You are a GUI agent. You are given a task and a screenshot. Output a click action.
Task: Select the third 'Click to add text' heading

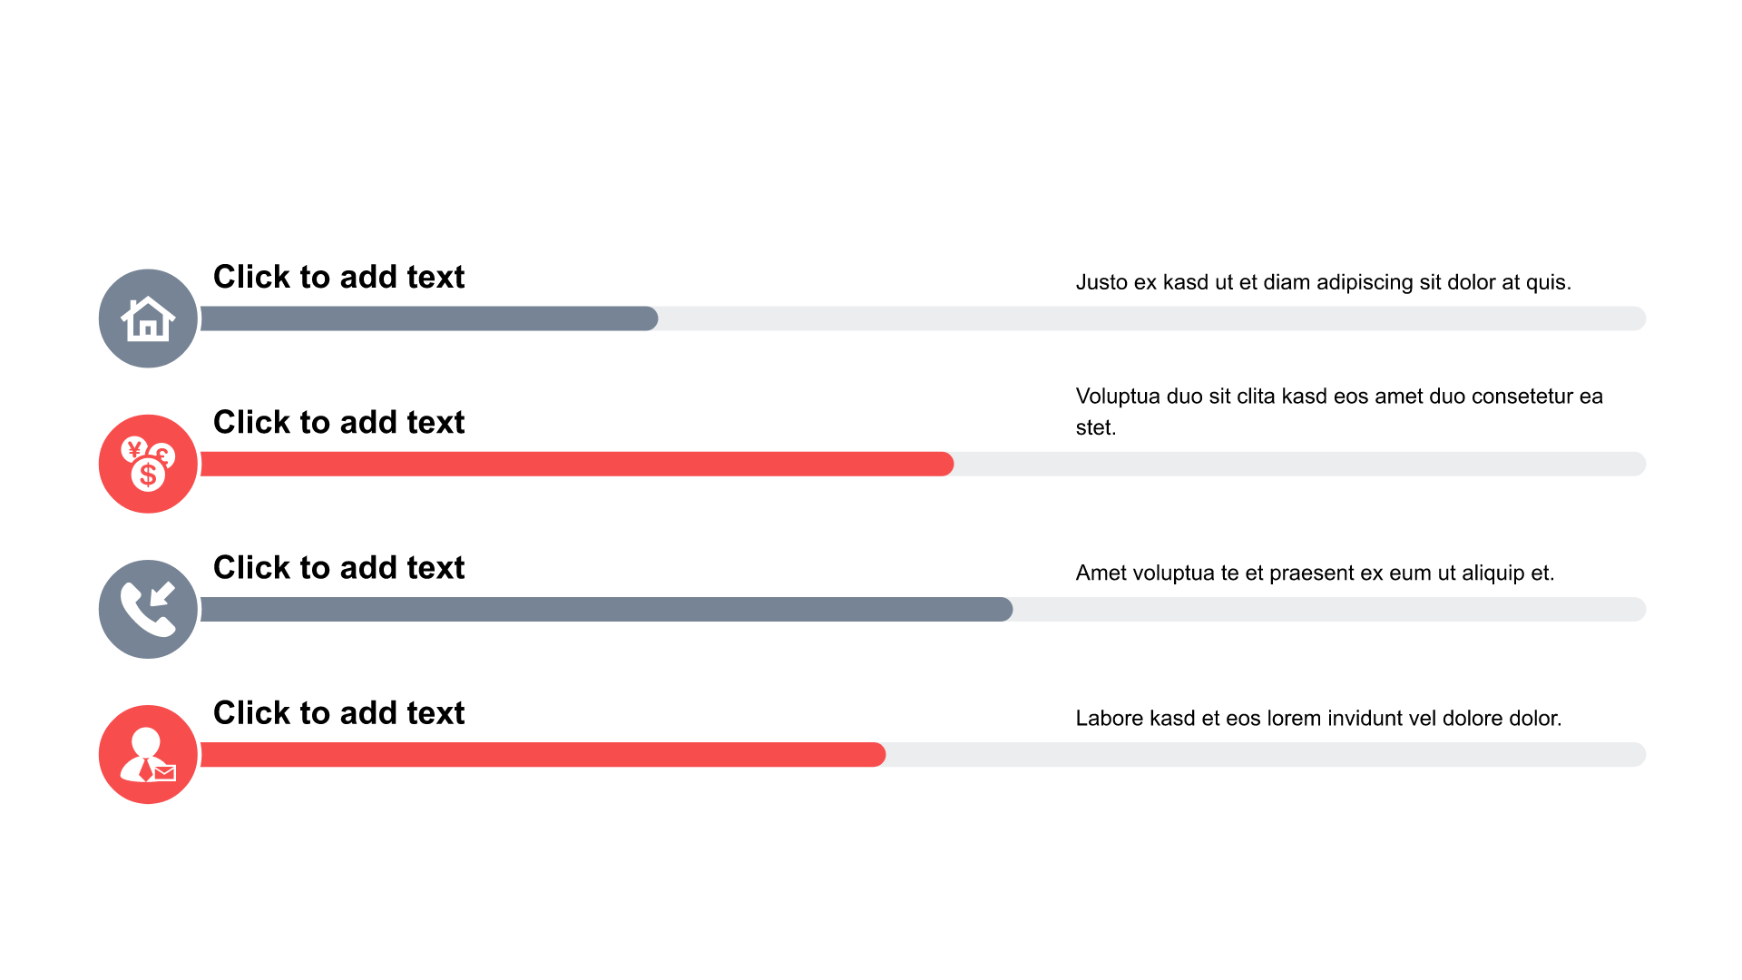point(338,567)
